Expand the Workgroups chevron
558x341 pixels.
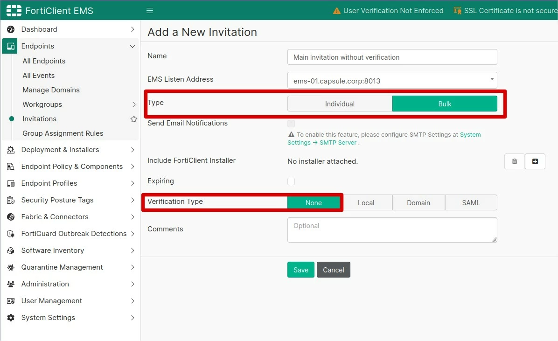click(134, 104)
